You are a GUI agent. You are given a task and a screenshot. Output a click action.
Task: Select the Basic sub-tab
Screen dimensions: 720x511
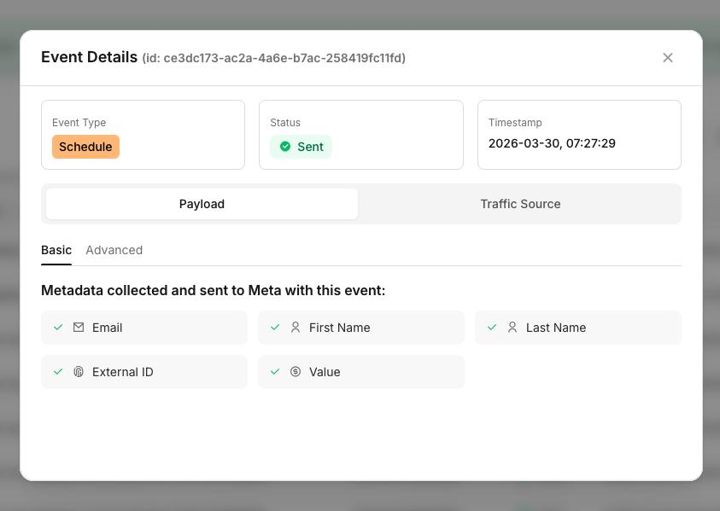56,250
